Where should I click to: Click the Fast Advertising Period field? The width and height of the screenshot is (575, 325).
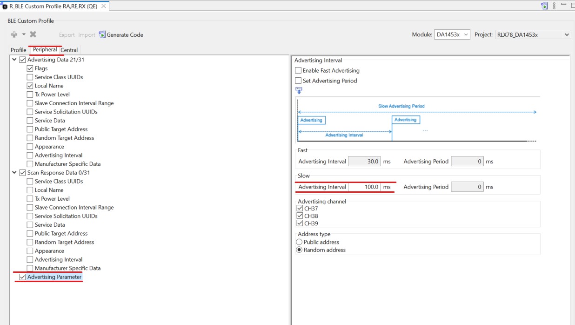point(468,162)
